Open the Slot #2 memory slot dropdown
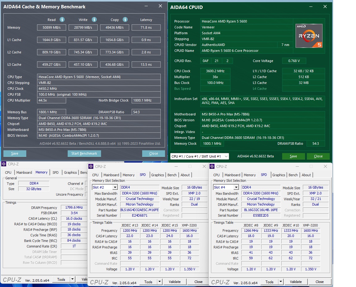Image resolution: width=356 pixels, height=287 pixels. click(115, 187)
